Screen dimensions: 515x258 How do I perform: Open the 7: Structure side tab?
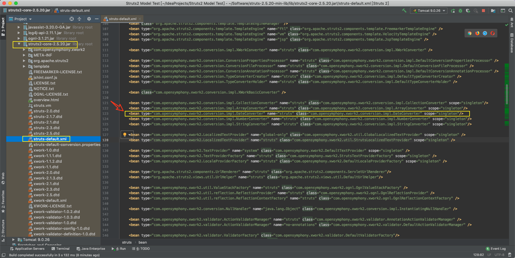click(3, 230)
